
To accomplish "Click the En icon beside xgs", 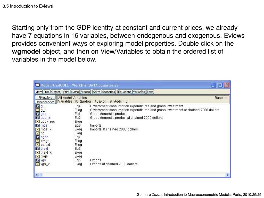I will tap(37, 160).
